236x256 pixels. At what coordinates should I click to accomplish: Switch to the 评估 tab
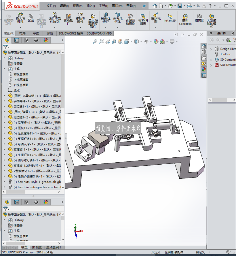(x=50, y=33)
